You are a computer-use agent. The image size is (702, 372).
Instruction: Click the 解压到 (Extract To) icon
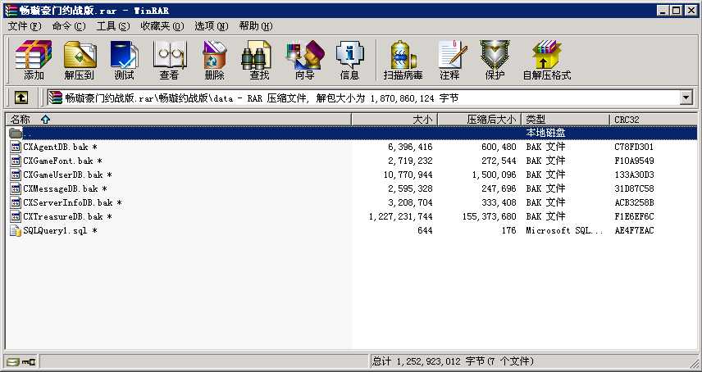coord(80,61)
